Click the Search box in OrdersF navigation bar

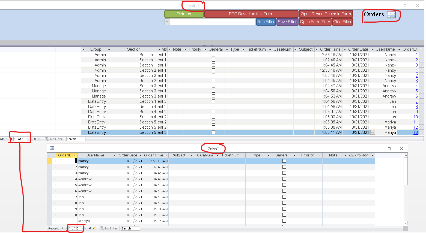(x=76, y=139)
